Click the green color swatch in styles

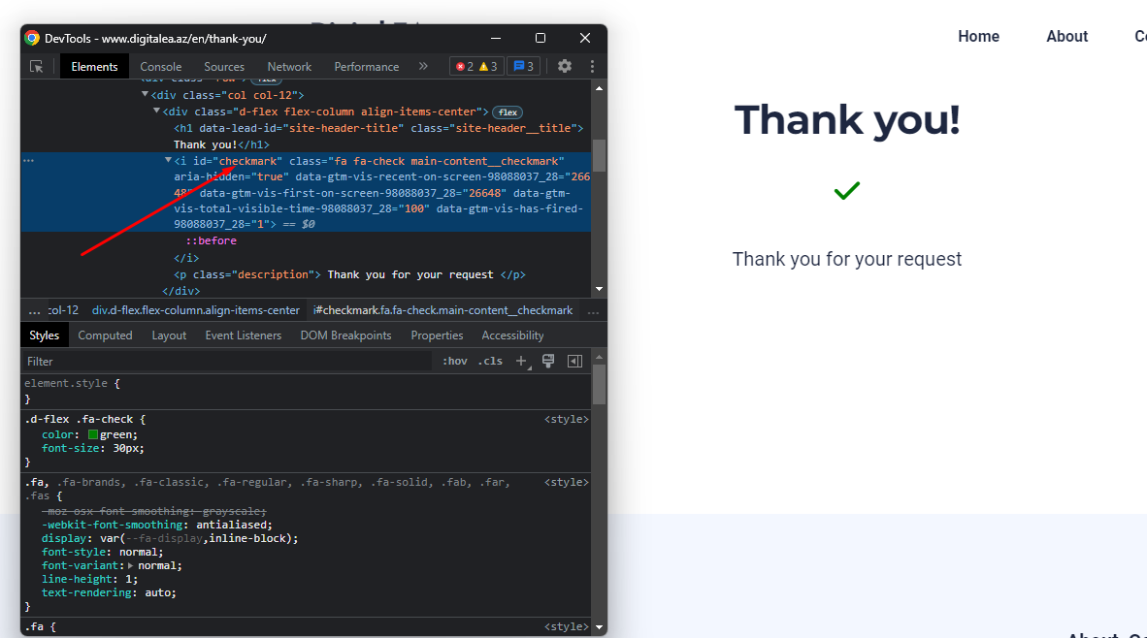click(x=93, y=434)
